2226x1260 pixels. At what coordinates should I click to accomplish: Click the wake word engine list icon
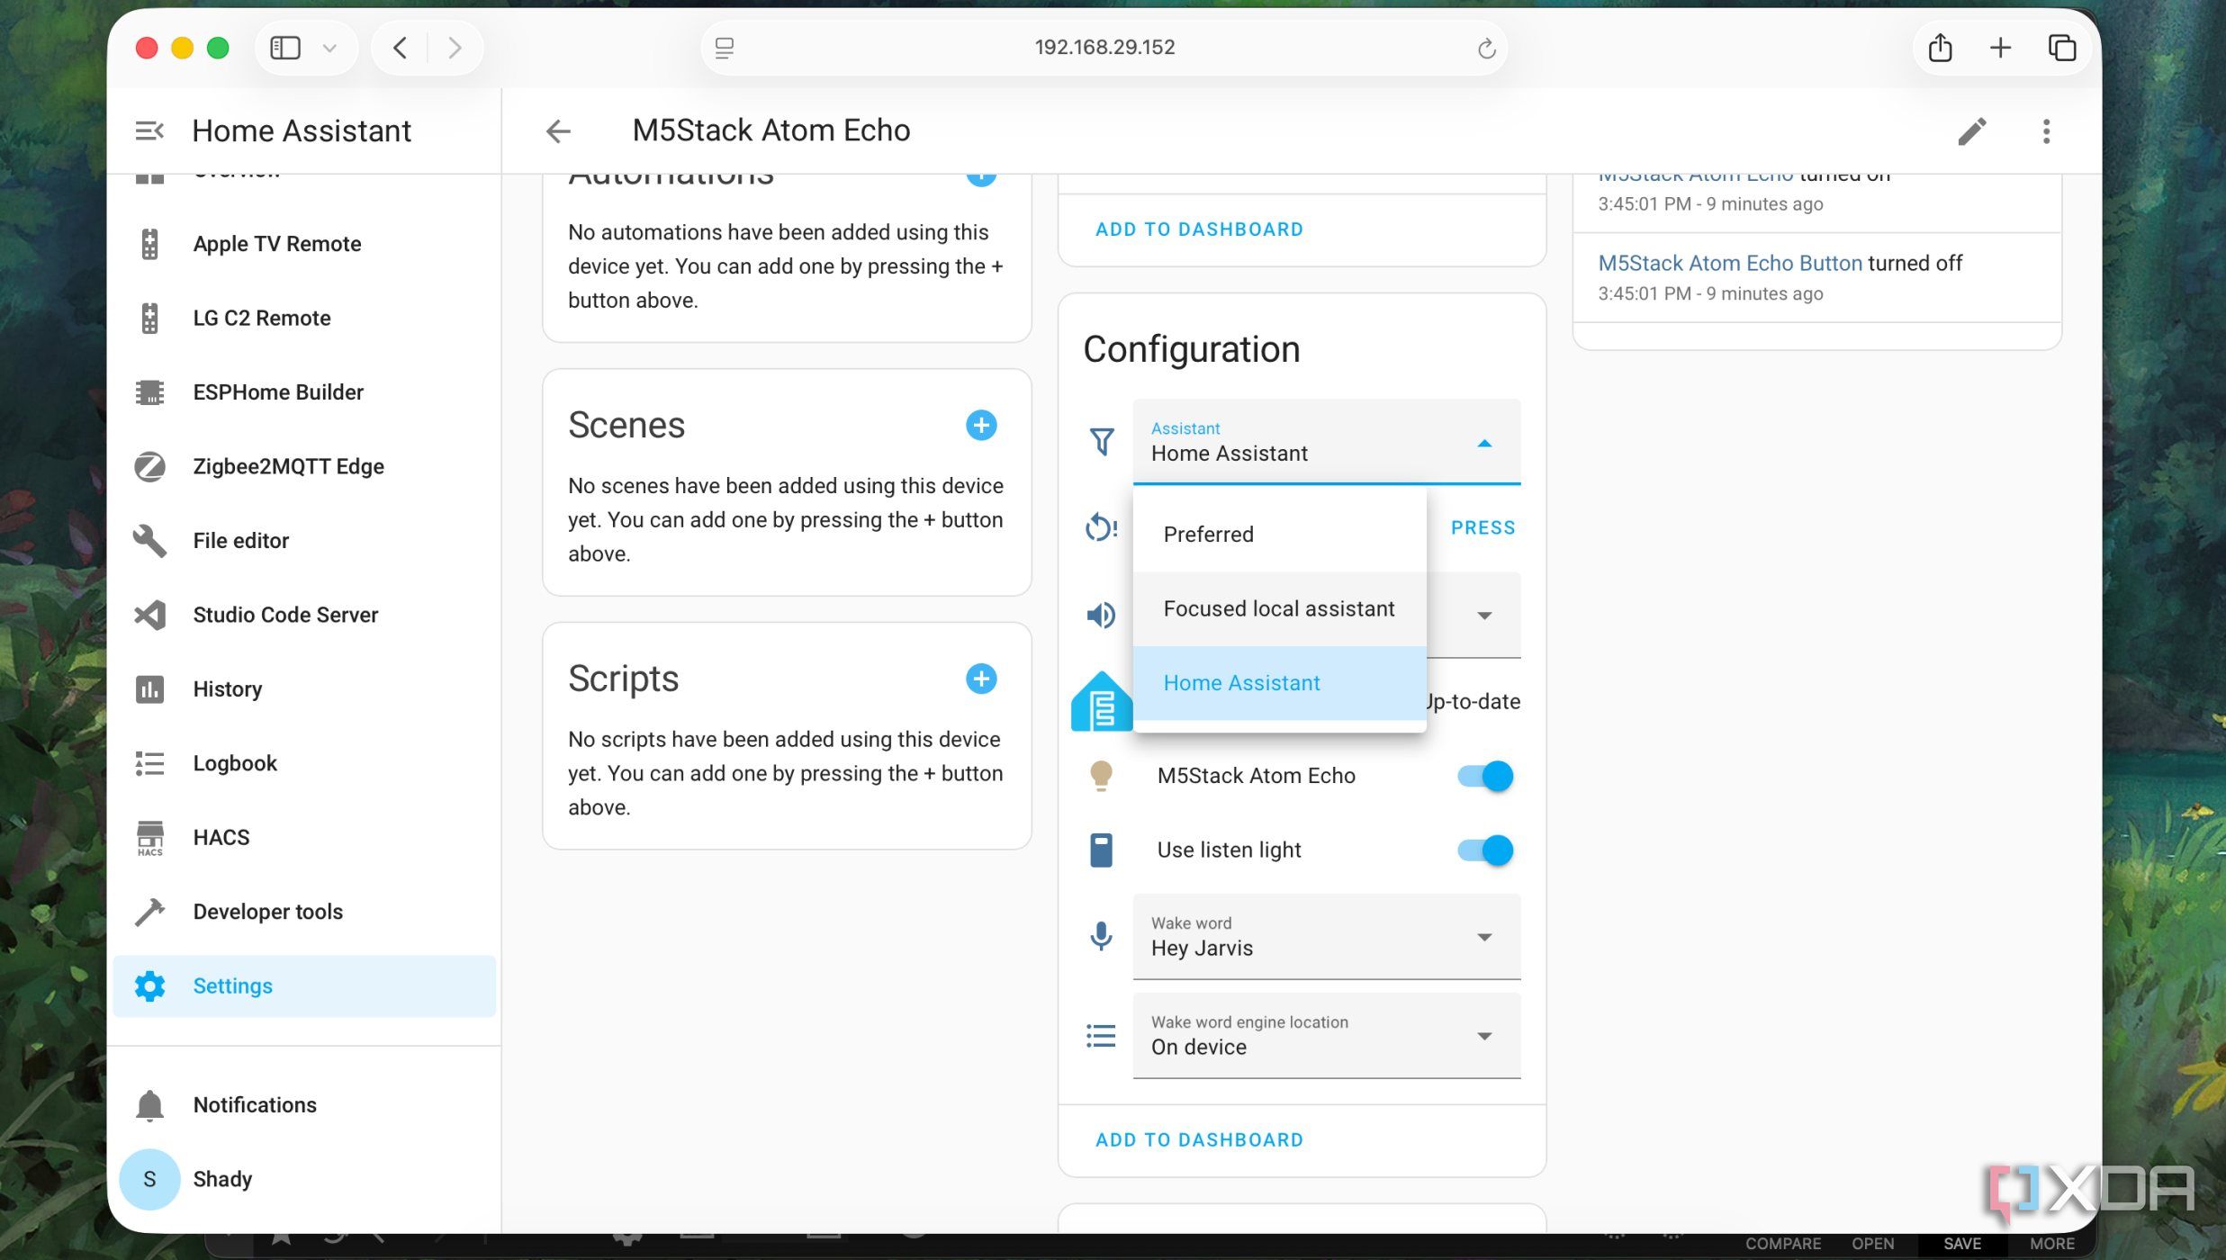1101,1036
